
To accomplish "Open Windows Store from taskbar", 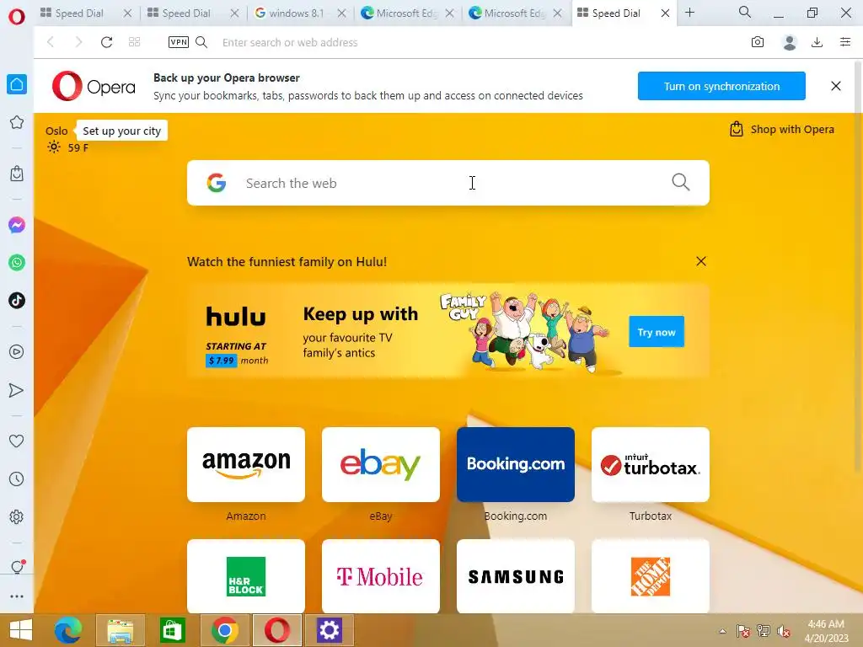I will coord(172,630).
